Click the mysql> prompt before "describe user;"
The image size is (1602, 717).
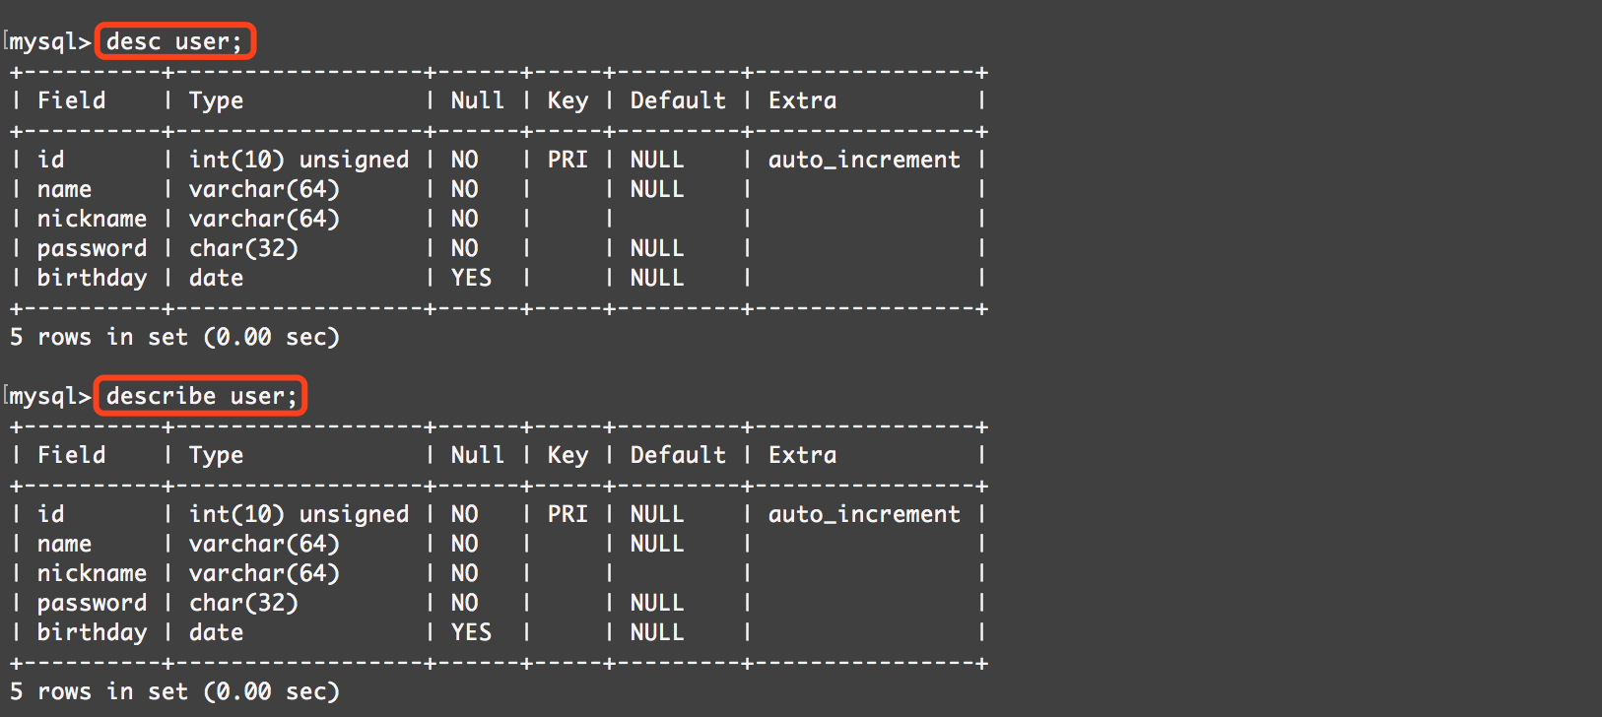click(x=49, y=396)
